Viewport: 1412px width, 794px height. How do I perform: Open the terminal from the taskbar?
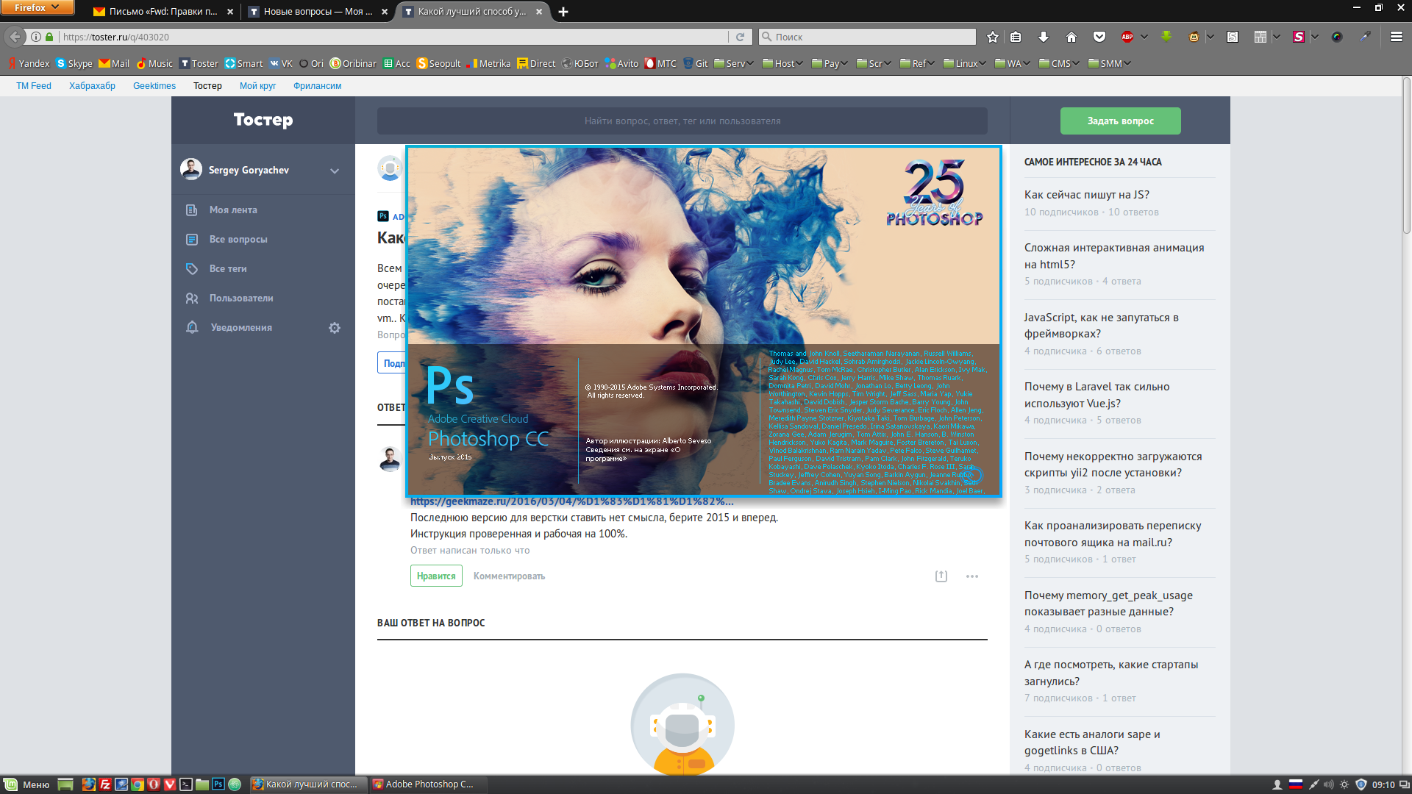click(186, 784)
